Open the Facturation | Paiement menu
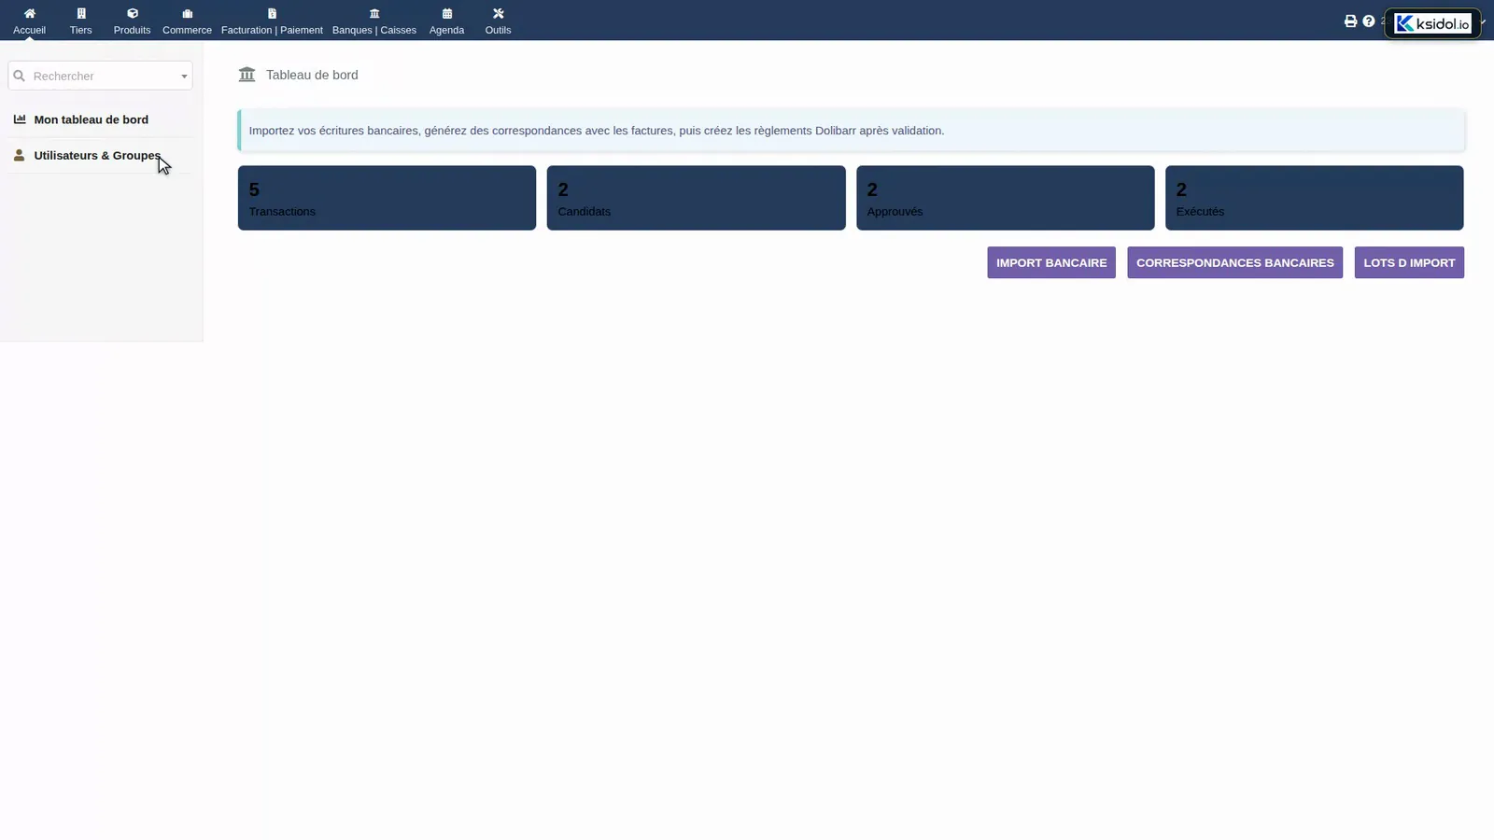Screen dimensions: 1494x840 (272, 21)
